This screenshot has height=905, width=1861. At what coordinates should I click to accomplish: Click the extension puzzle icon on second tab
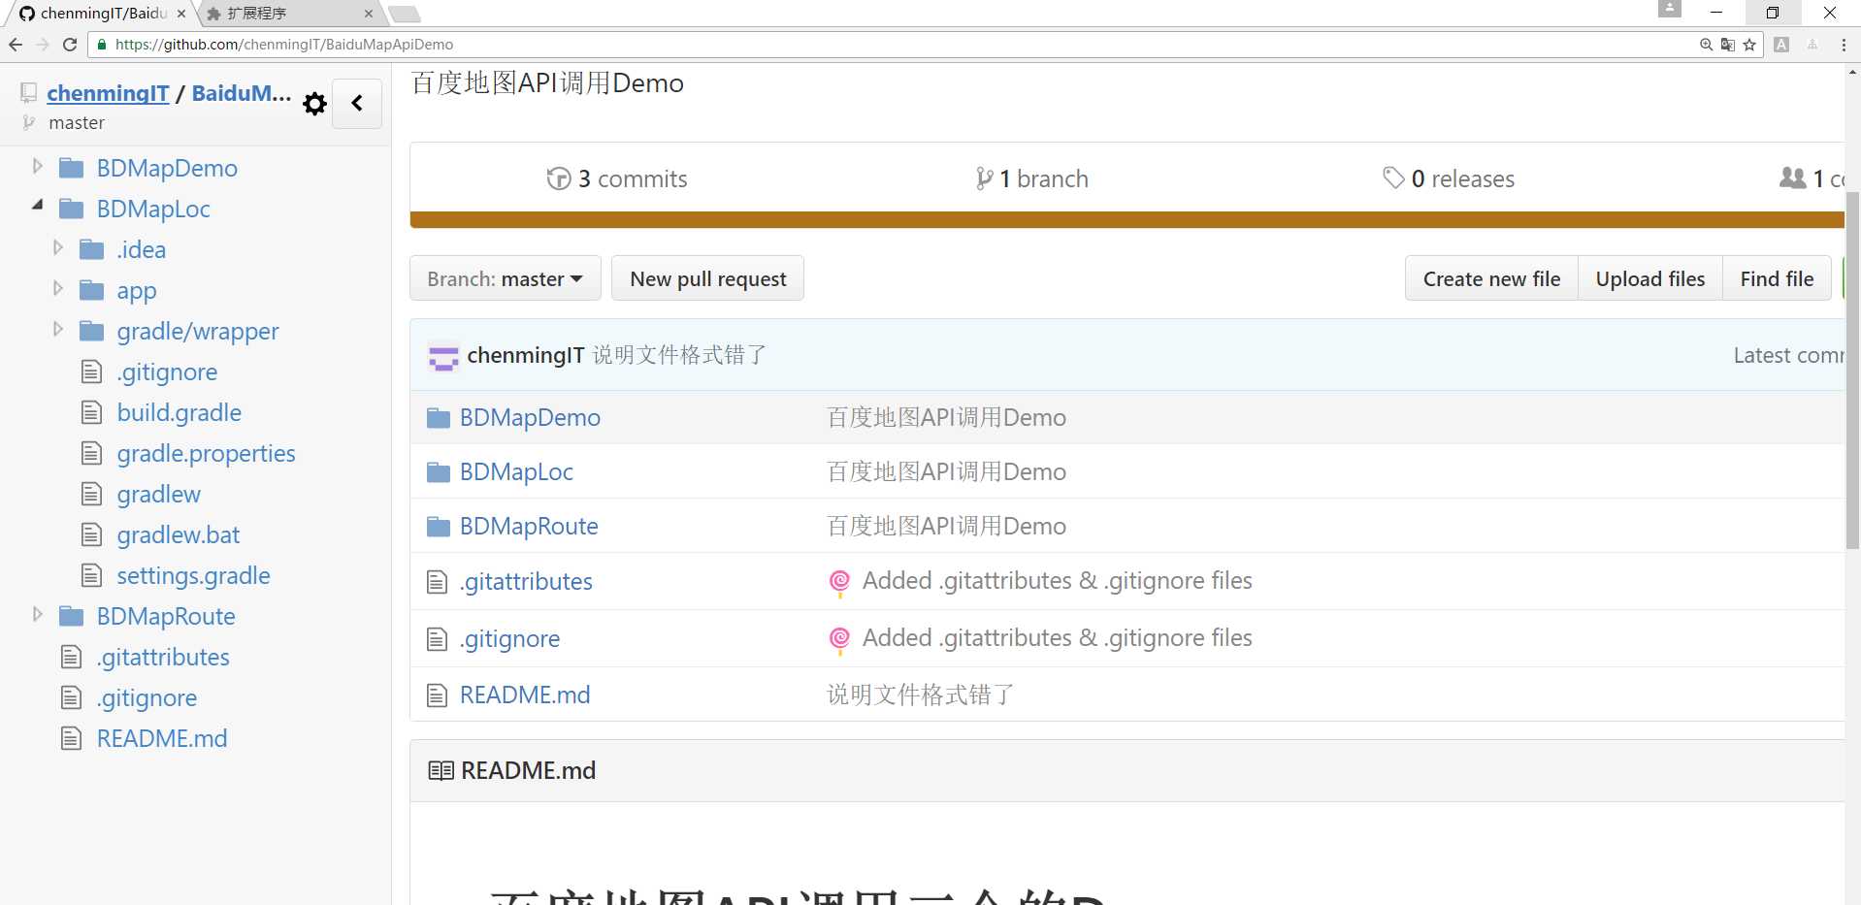[x=214, y=14]
